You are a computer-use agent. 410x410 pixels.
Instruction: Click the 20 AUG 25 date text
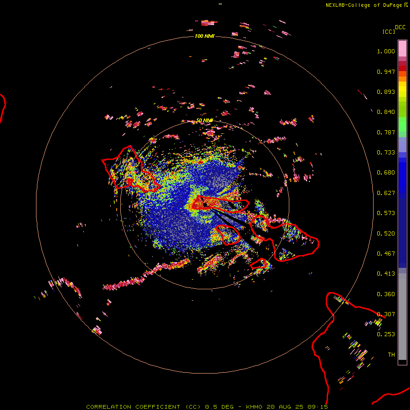pos(285,407)
